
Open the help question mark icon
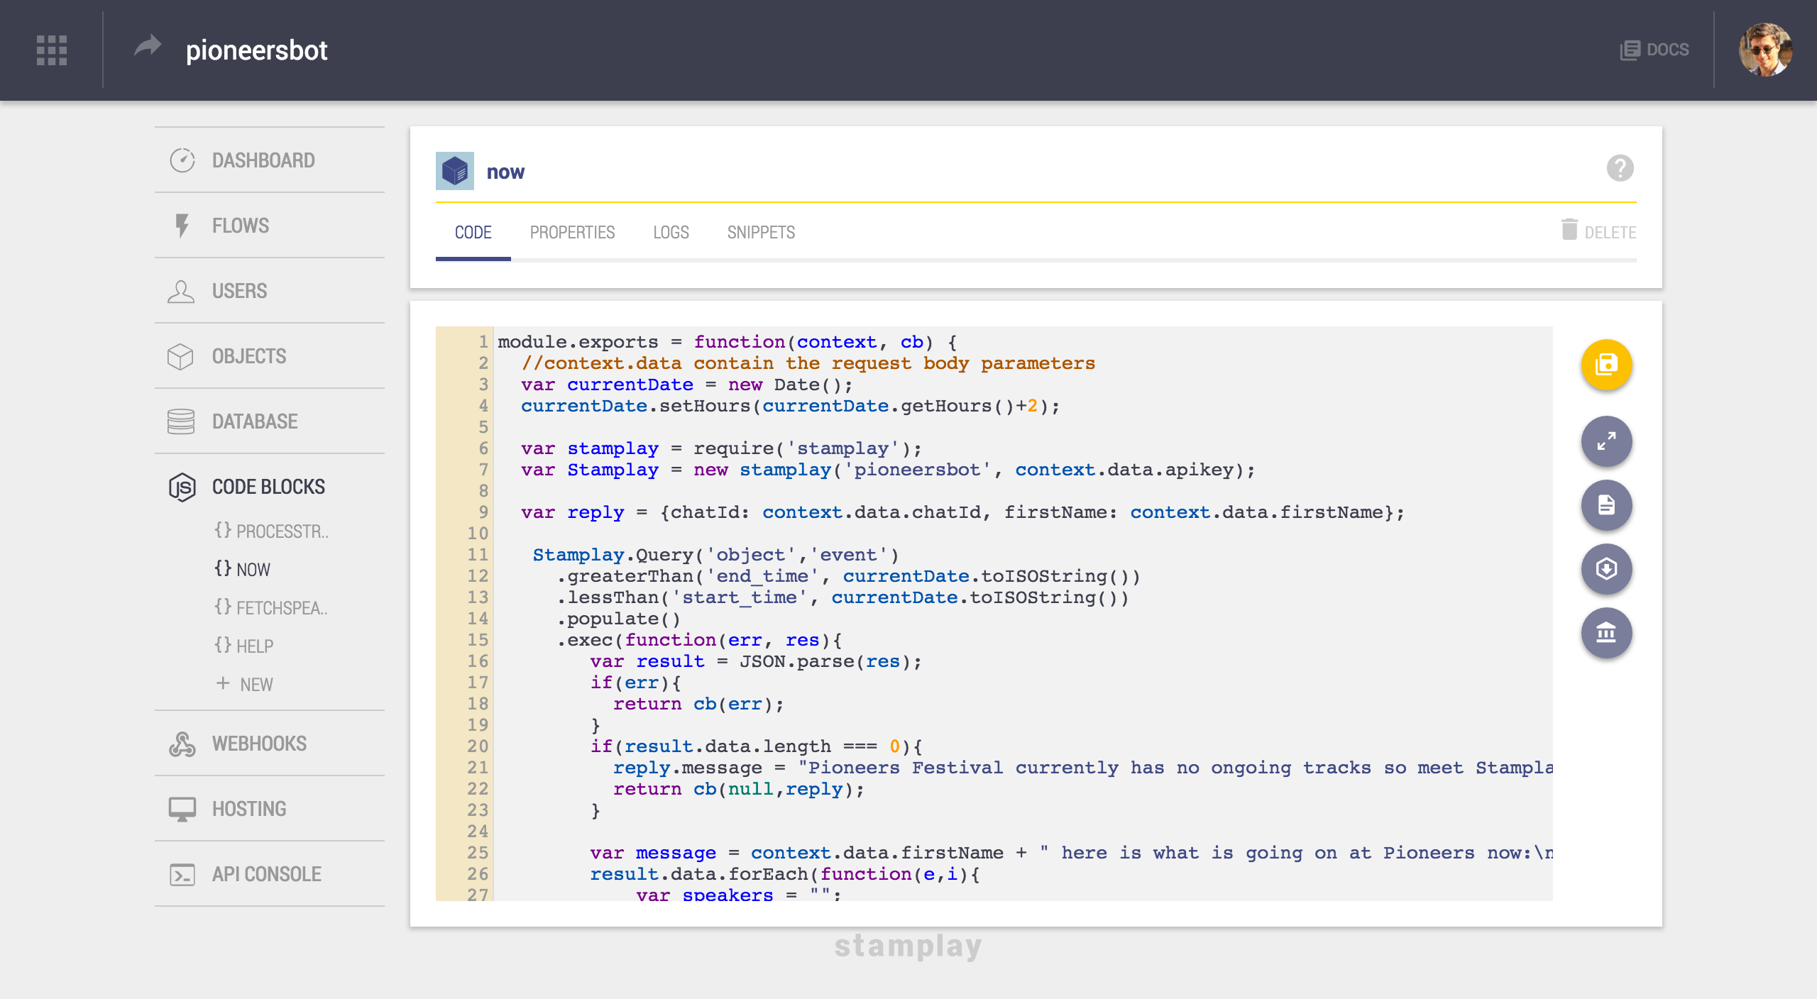[1620, 168]
